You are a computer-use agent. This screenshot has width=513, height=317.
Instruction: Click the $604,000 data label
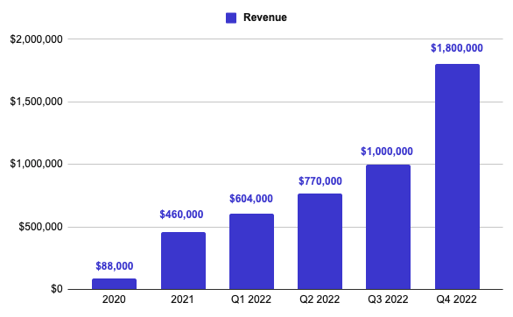pos(251,199)
